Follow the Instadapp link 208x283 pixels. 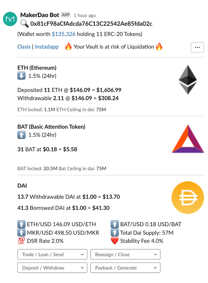click(x=47, y=47)
